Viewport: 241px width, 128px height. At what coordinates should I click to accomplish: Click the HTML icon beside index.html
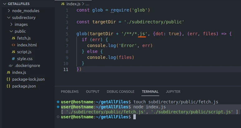click(13, 45)
